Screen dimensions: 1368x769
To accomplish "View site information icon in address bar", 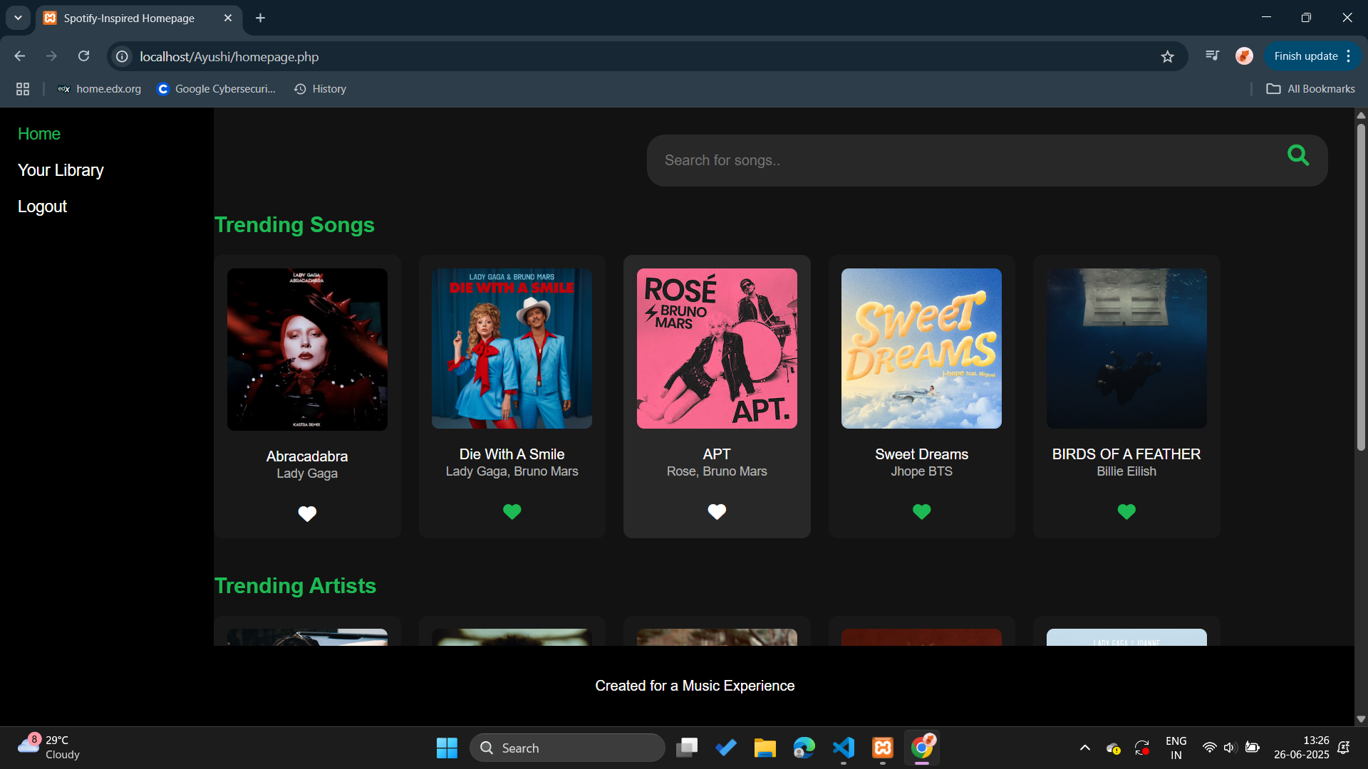I will [123, 56].
